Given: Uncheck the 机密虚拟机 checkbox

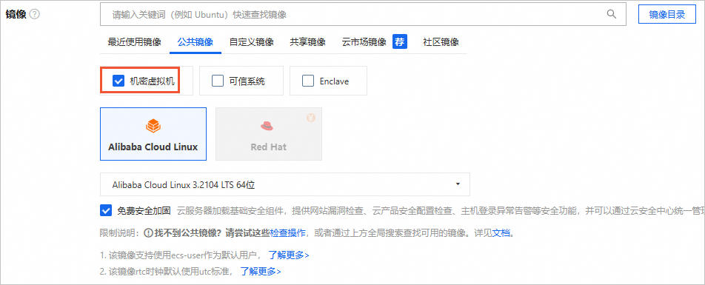Looking at the screenshot, I should [118, 81].
